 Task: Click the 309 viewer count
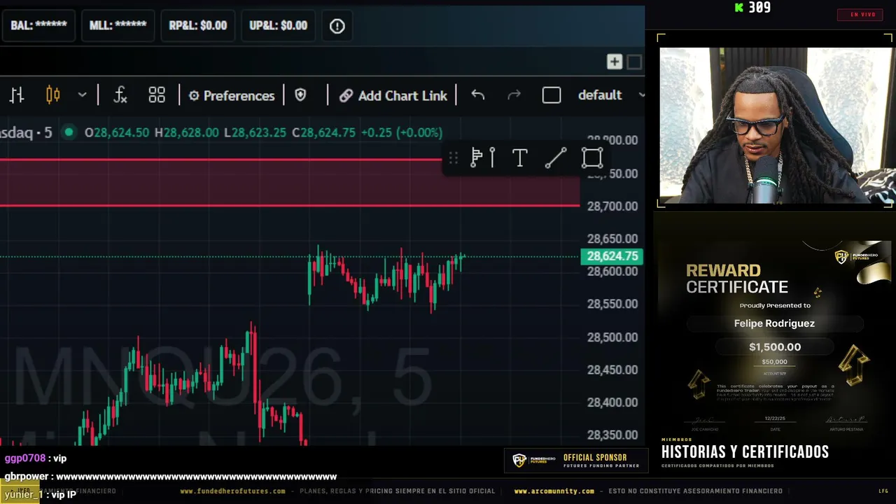[x=759, y=8]
